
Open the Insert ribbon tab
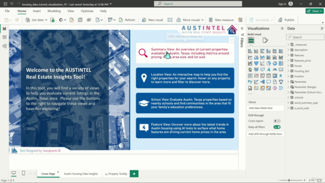[x=37, y=11]
